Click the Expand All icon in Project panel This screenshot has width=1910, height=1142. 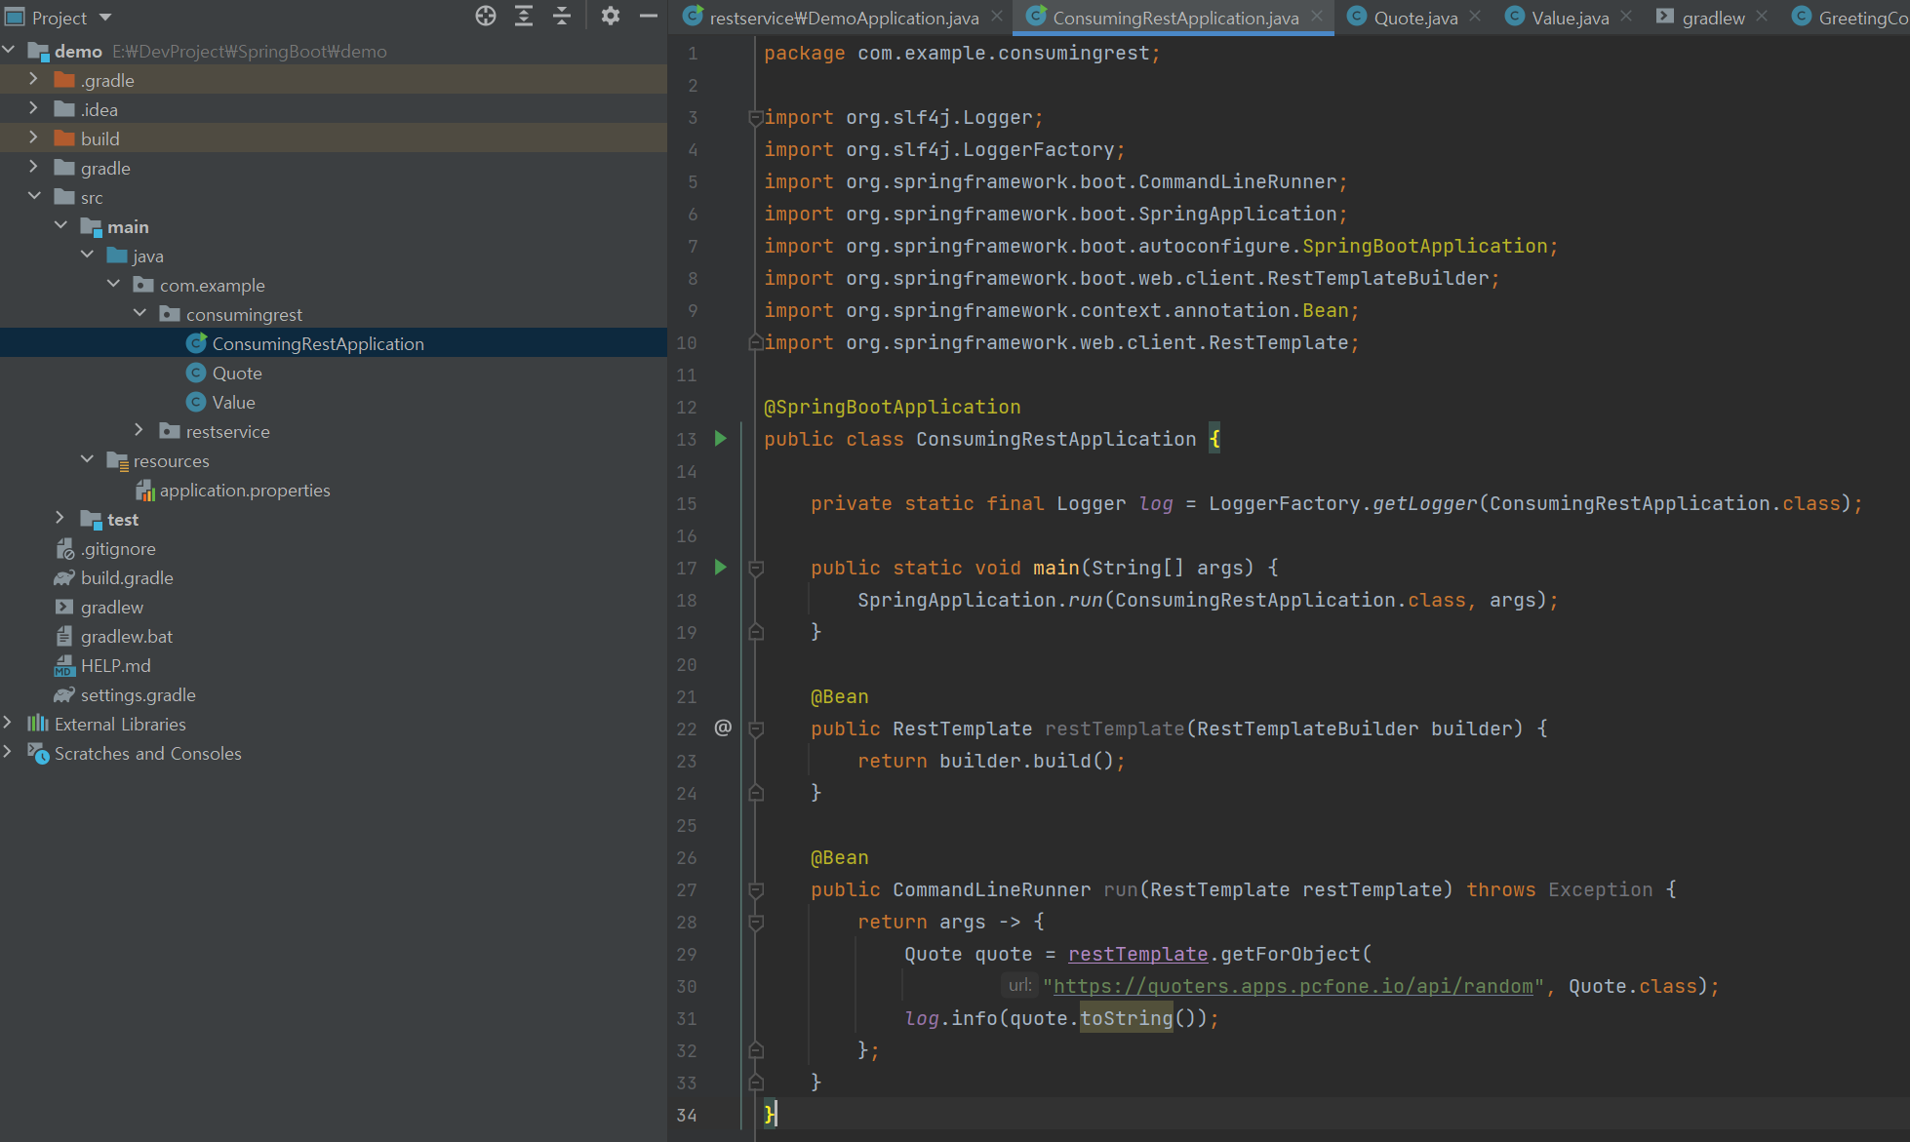pos(524,16)
